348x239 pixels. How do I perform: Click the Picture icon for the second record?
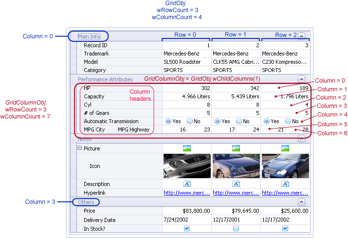(236, 148)
